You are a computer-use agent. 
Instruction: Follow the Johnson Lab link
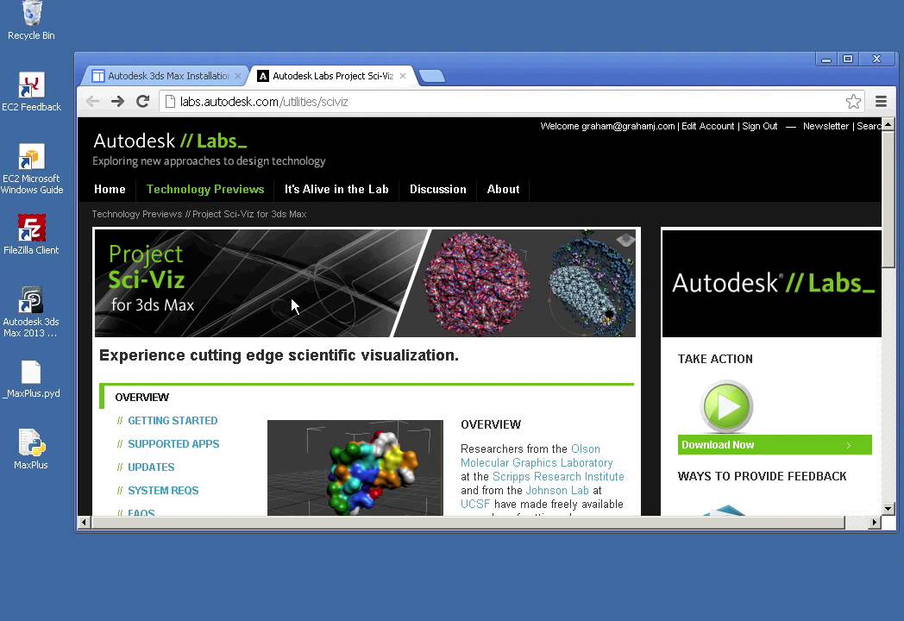point(557,490)
